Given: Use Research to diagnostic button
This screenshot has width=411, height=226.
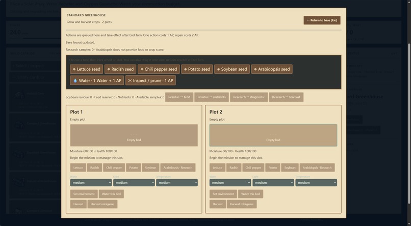Looking at the screenshot, I should 249,97.
